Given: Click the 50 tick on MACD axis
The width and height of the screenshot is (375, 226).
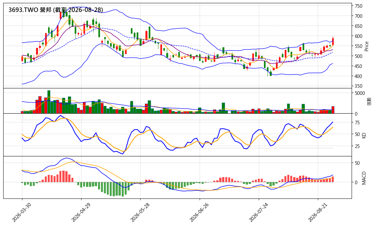Looking at the screenshot, I should click(x=357, y=163).
